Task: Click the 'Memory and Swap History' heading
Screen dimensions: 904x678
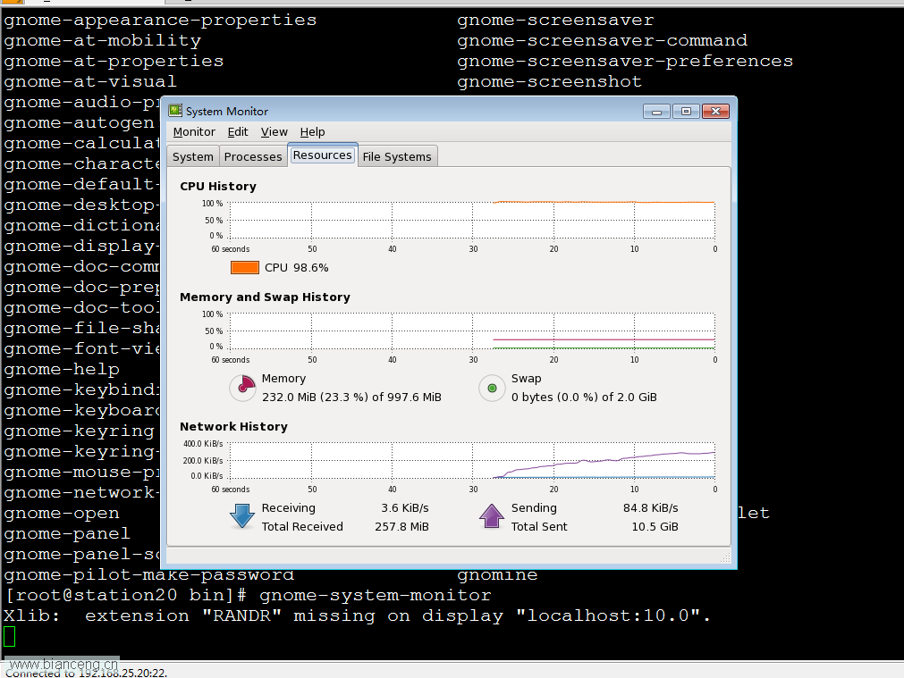Action: [x=266, y=297]
